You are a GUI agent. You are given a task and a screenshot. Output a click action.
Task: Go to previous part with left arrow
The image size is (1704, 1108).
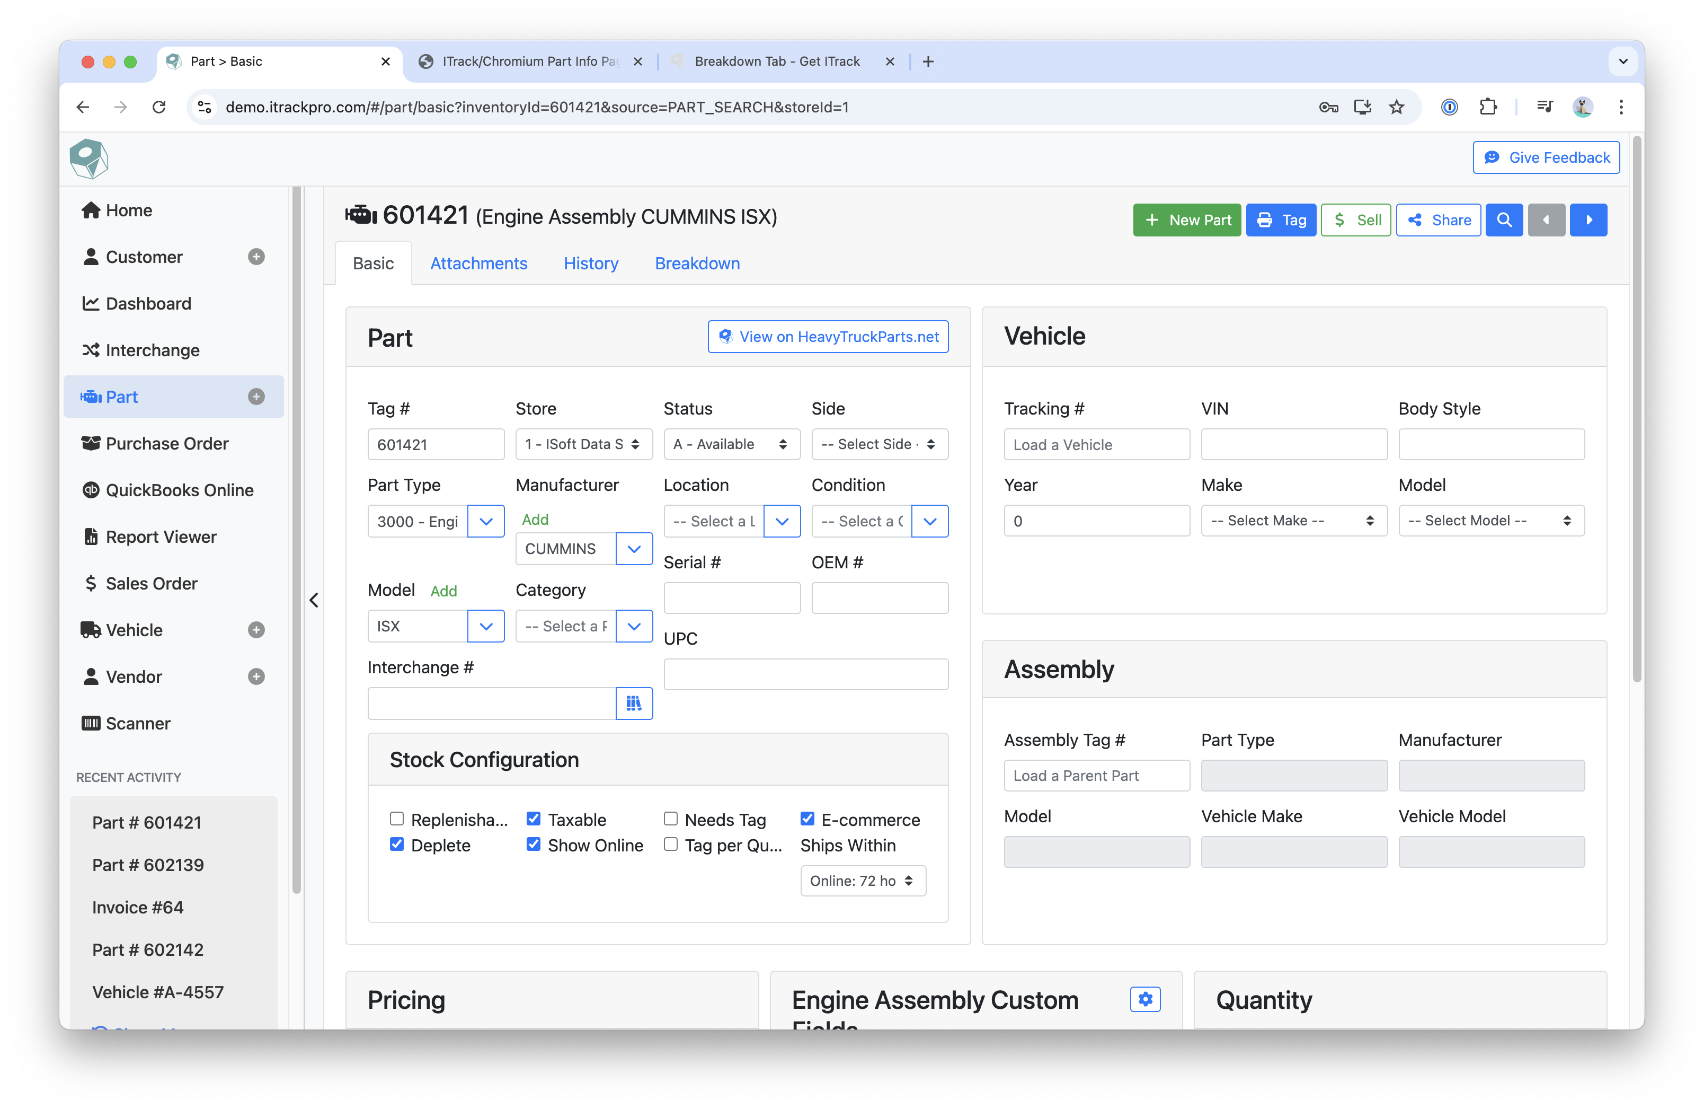pyautogui.click(x=1546, y=220)
